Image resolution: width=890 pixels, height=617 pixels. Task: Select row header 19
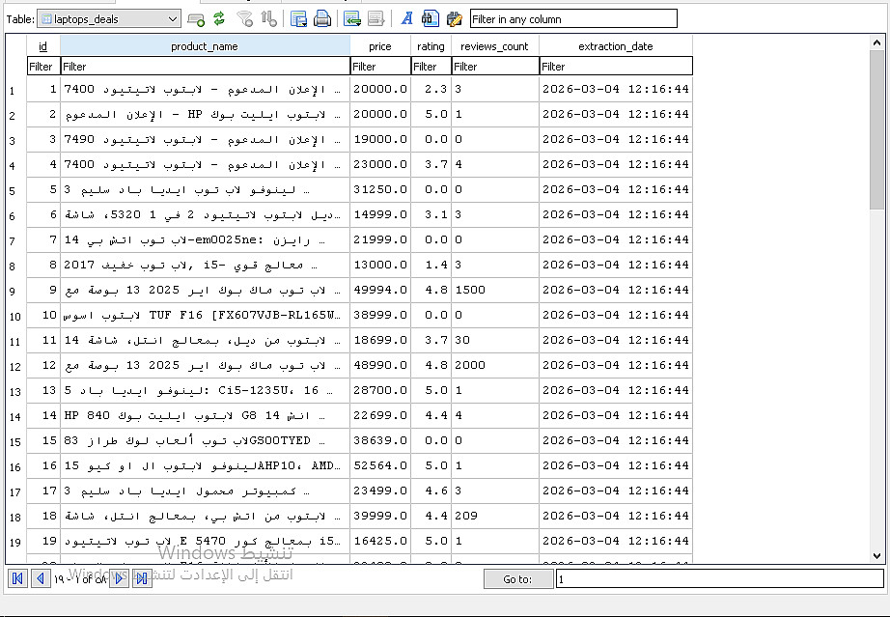[15, 542]
